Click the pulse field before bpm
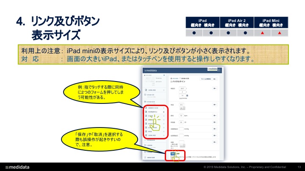305x171 pixels. pyautogui.click(x=181, y=116)
